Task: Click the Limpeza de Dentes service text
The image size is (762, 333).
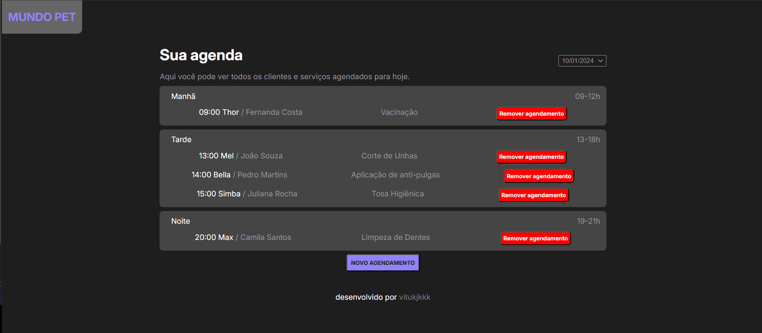Action: click(396, 237)
